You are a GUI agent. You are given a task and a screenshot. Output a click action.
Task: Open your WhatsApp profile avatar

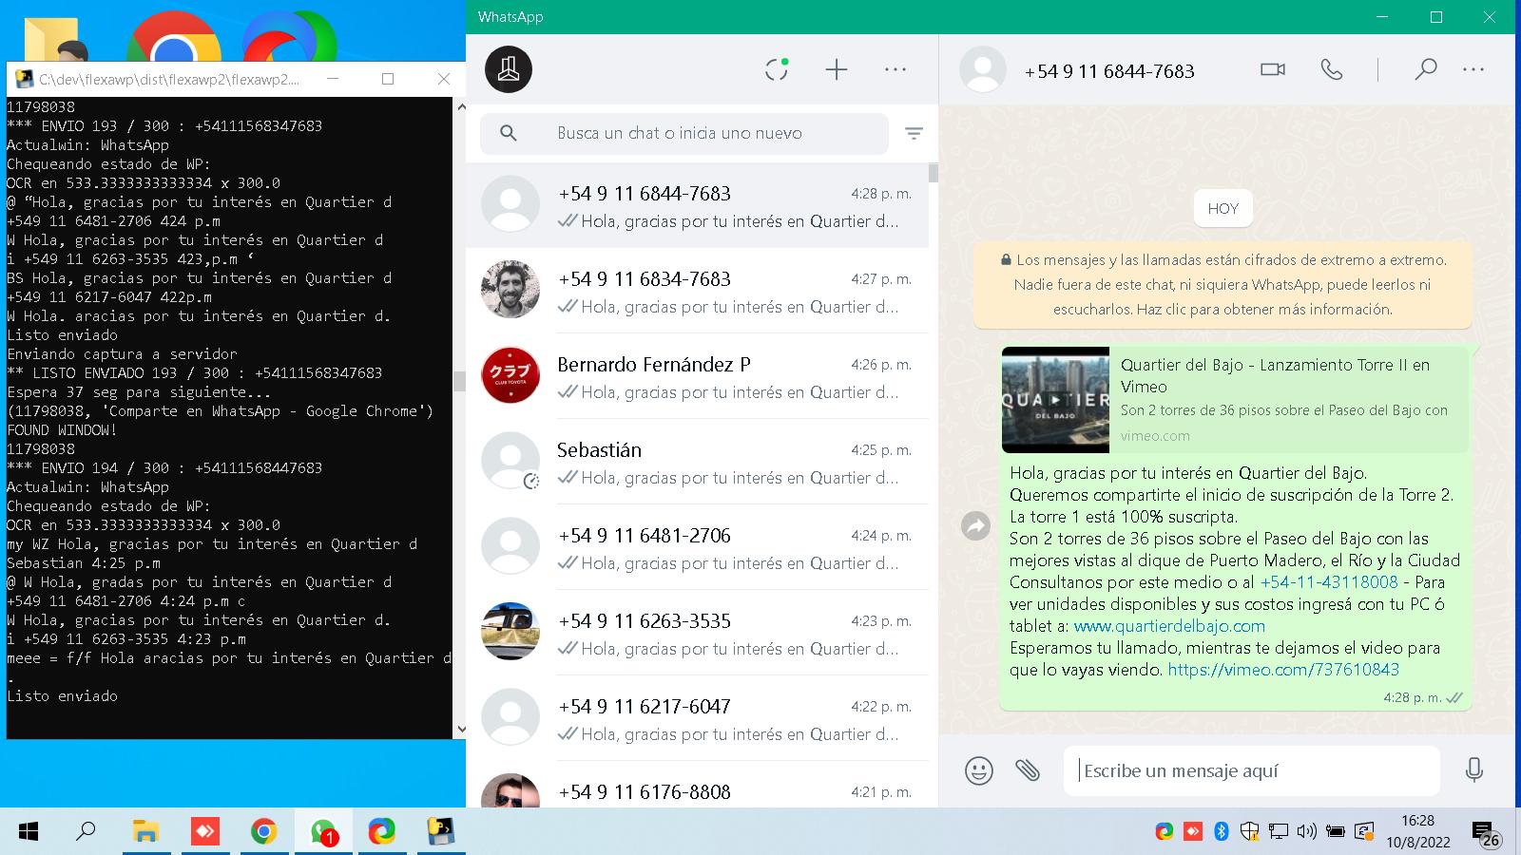(509, 69)
